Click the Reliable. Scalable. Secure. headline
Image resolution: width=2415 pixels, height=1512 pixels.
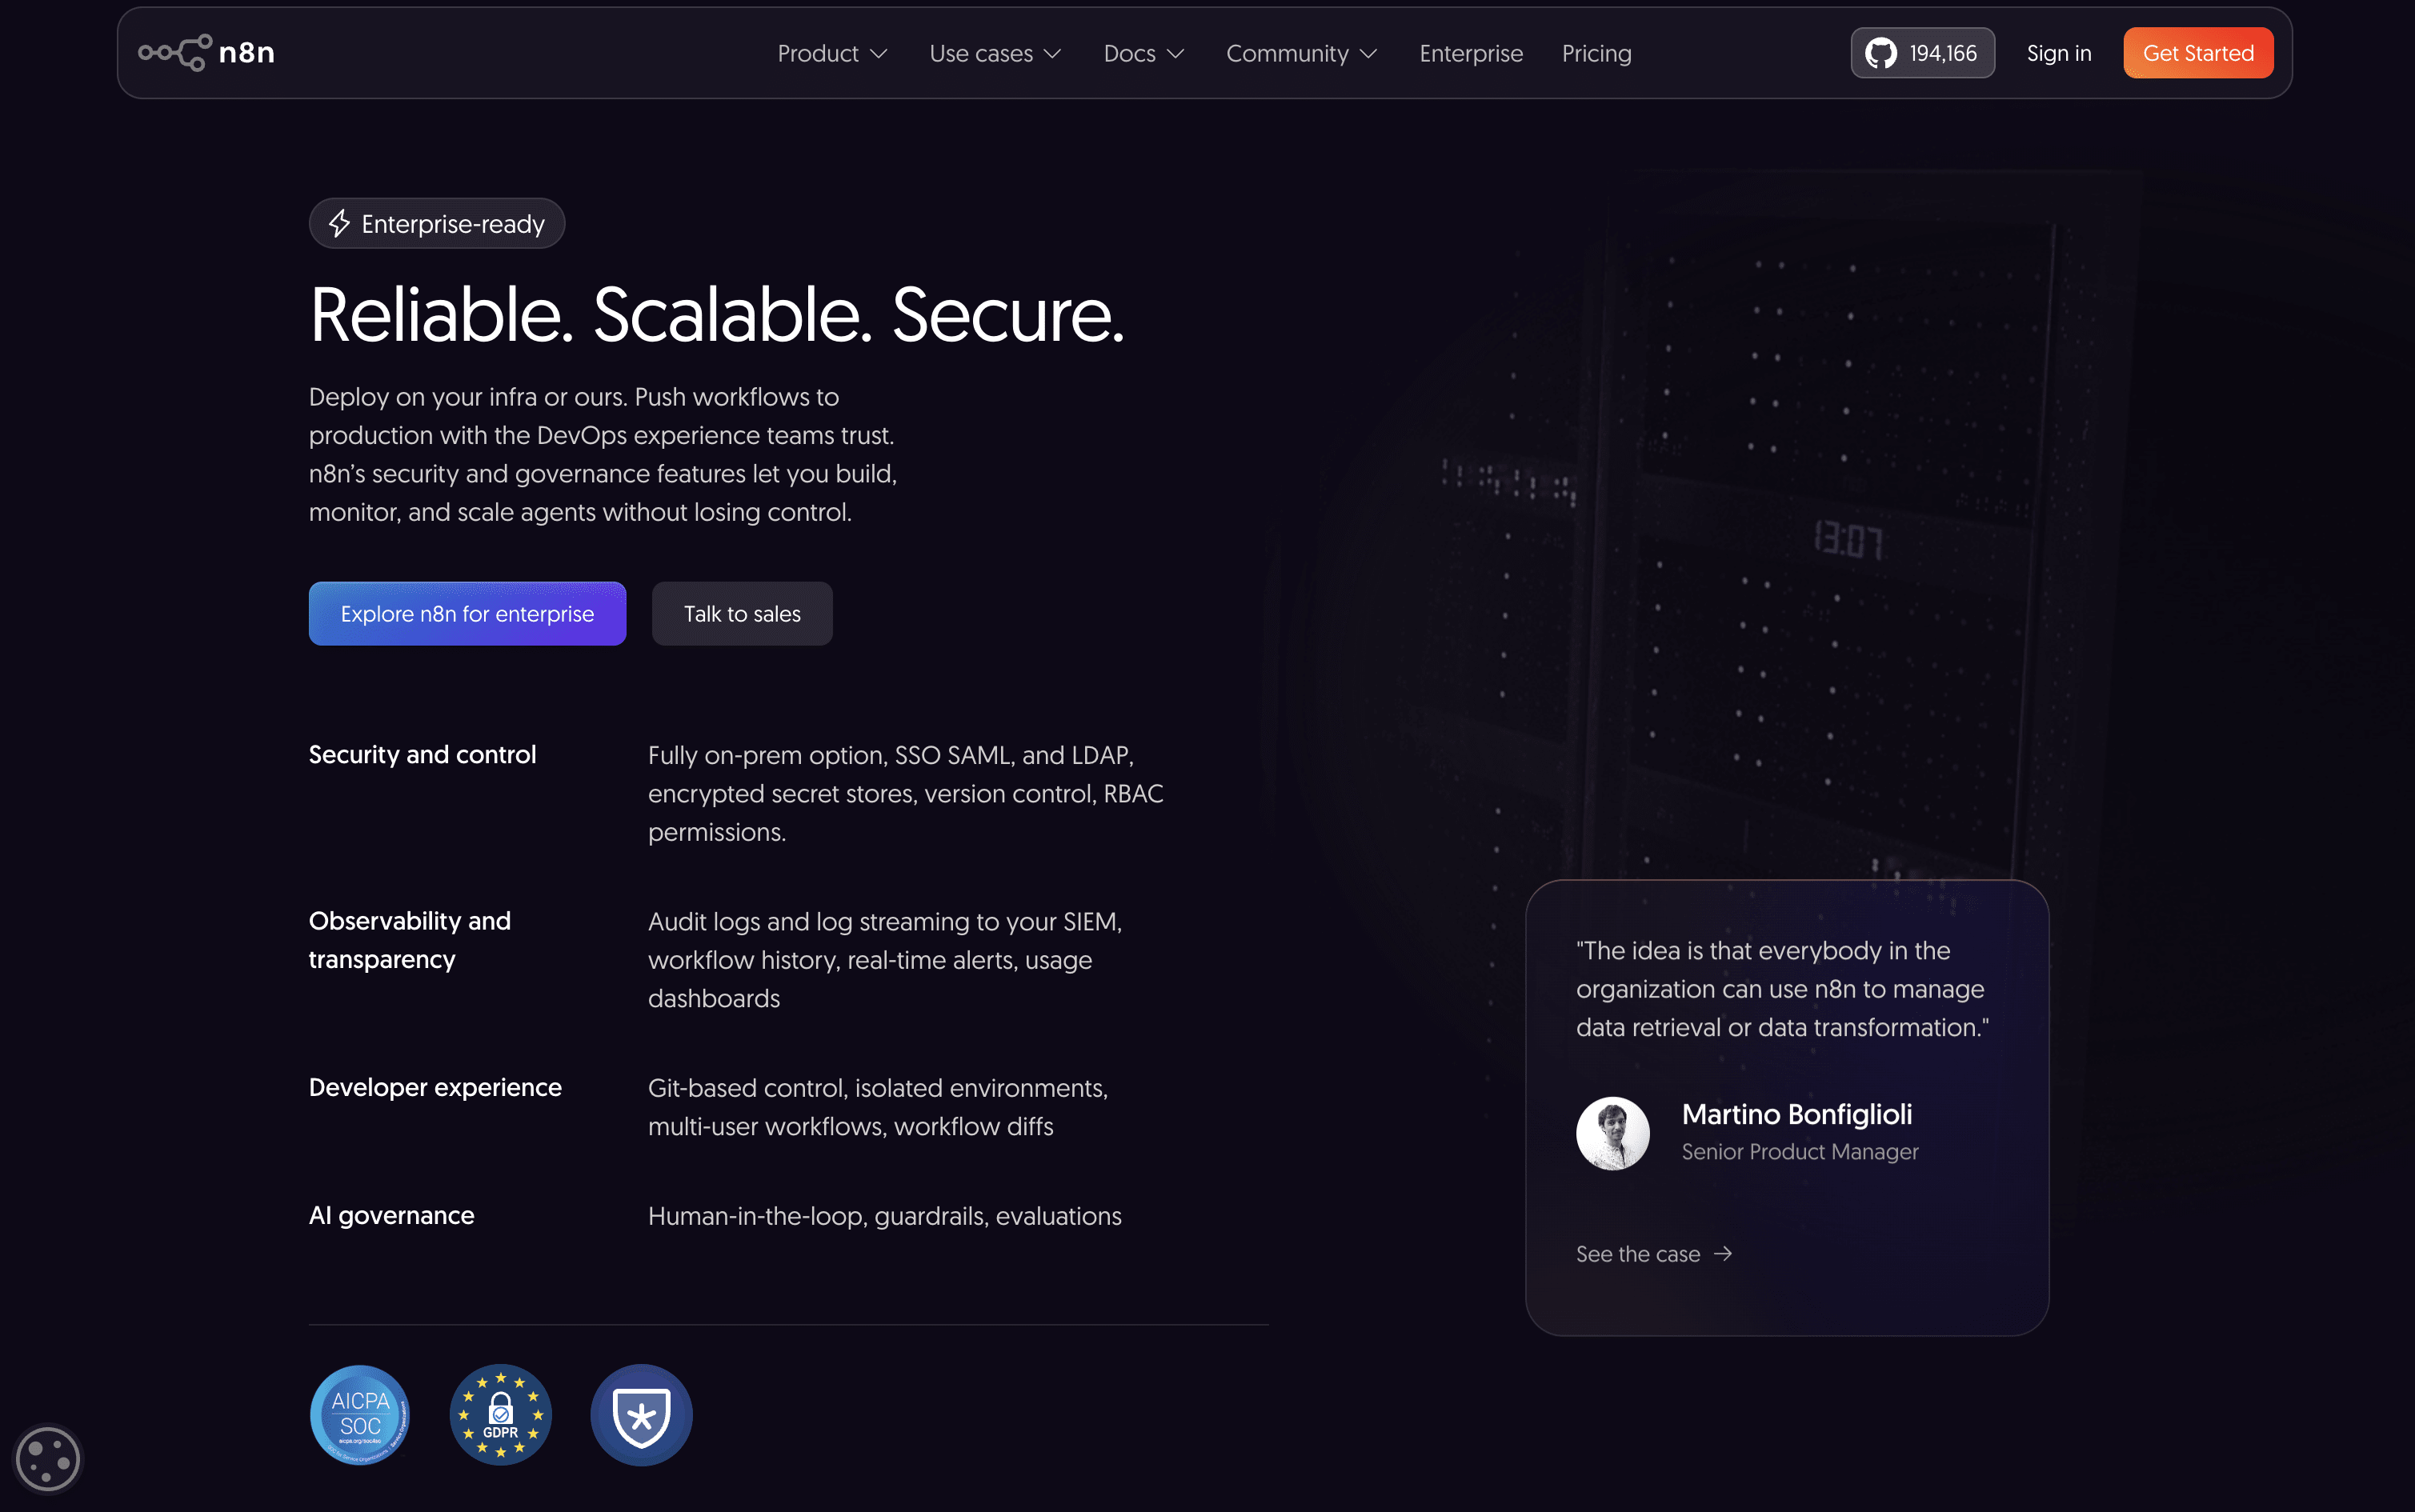coord(717,316)
